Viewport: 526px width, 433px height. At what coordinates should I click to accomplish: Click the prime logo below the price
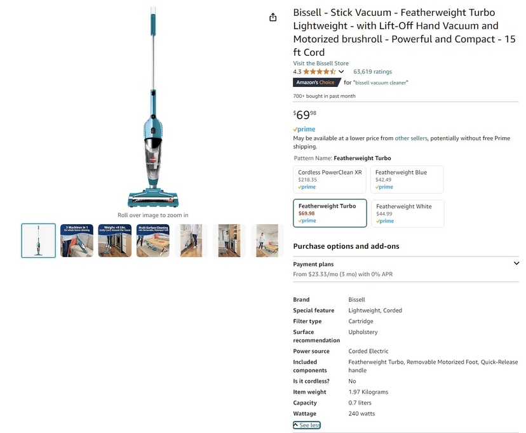(x=304, y=129)
